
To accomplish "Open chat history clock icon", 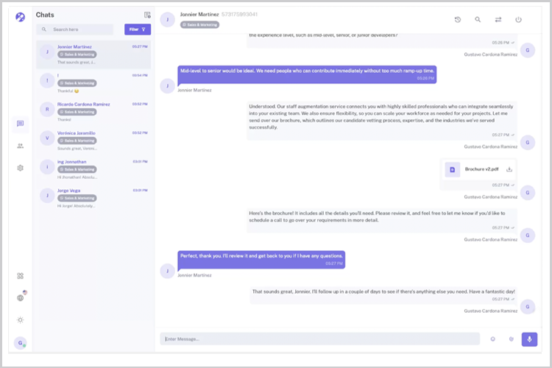I will (457, 20).
